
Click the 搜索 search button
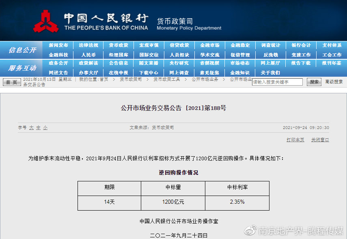pyautogui.click(x=314, y=82)
